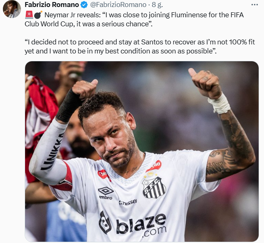
Task: Click the blaze.com sponsor logo on jersey
Action: pos(132,224)
